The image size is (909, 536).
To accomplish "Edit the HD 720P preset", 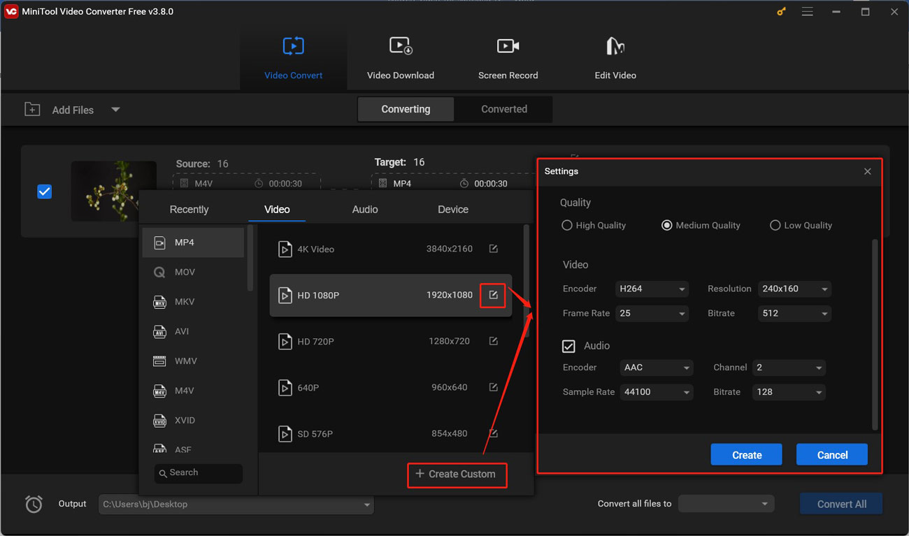I will [493, 341].
